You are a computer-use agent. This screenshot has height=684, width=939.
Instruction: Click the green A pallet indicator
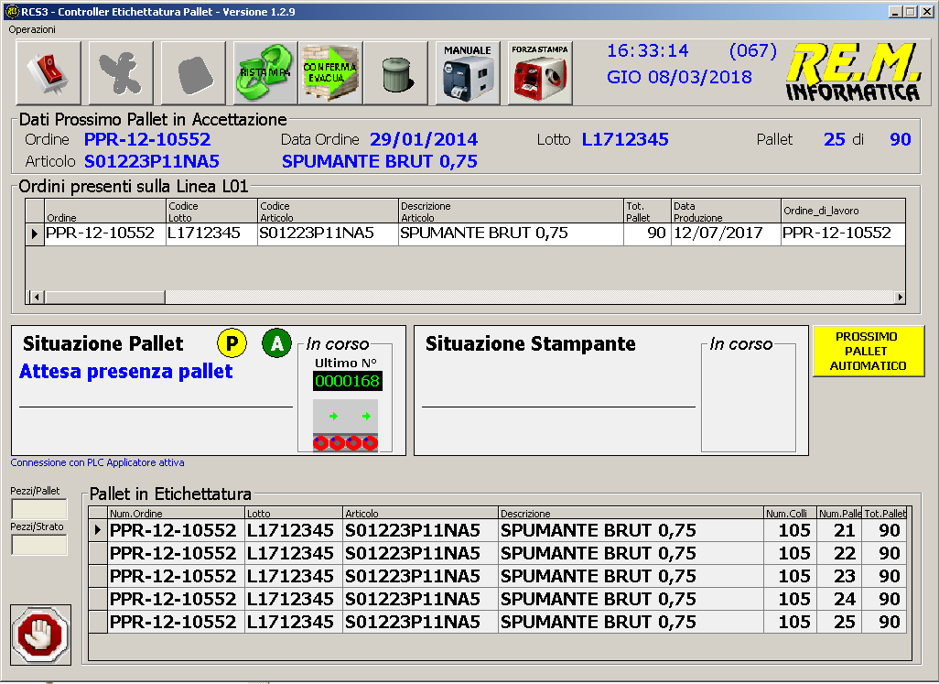coord(276,343)
